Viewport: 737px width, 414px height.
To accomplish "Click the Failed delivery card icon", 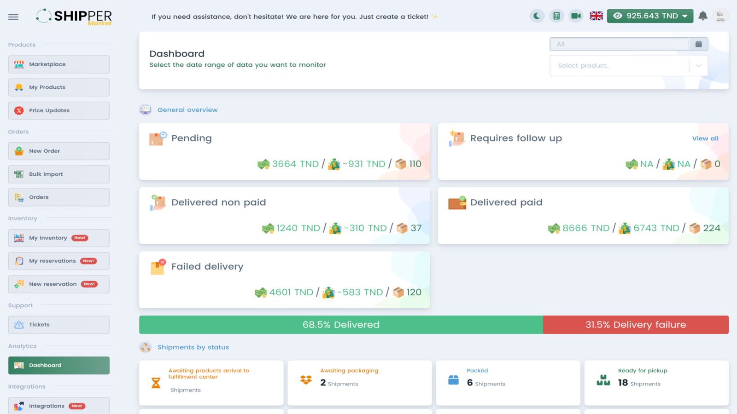I will click(158, 267).
